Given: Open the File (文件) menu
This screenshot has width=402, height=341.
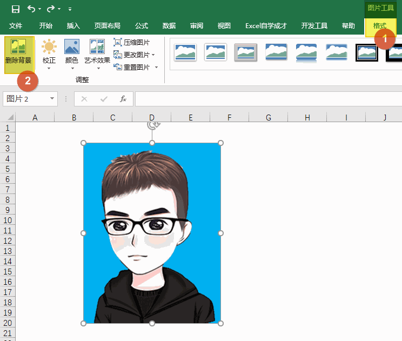Looking at the screenshot, I should pos(16,26).
